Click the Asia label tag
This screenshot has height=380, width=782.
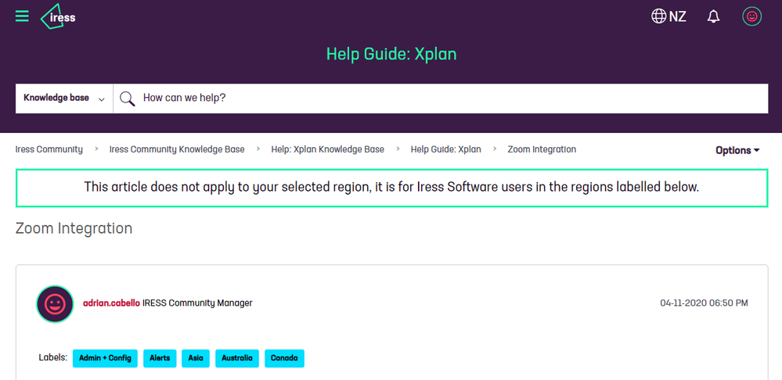coord(196,358)
